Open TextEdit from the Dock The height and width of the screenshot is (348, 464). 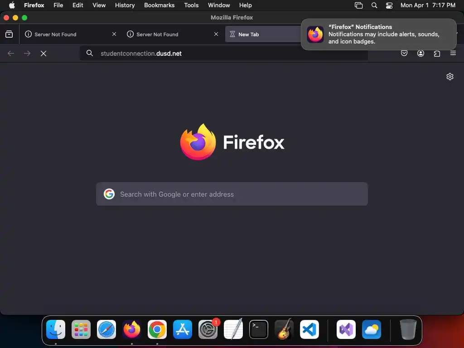point(233,329)
